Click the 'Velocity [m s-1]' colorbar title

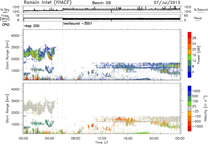[x=205, y=108]
